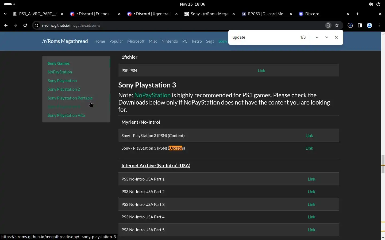Switch to the PS3_ALVRO_PART tab

[x=38, y=14]
